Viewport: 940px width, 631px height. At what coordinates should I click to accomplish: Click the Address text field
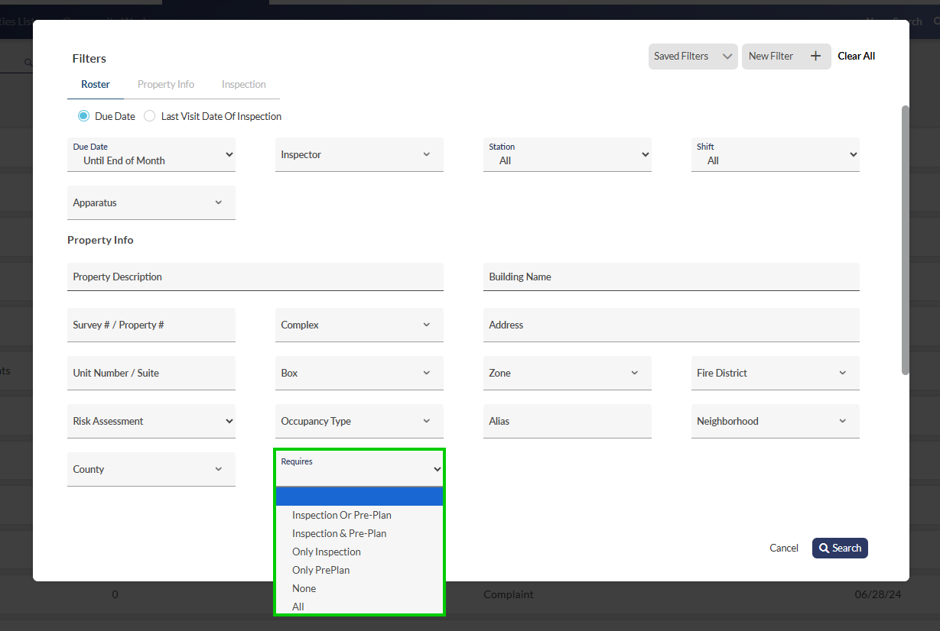click(x=671, y=325)
